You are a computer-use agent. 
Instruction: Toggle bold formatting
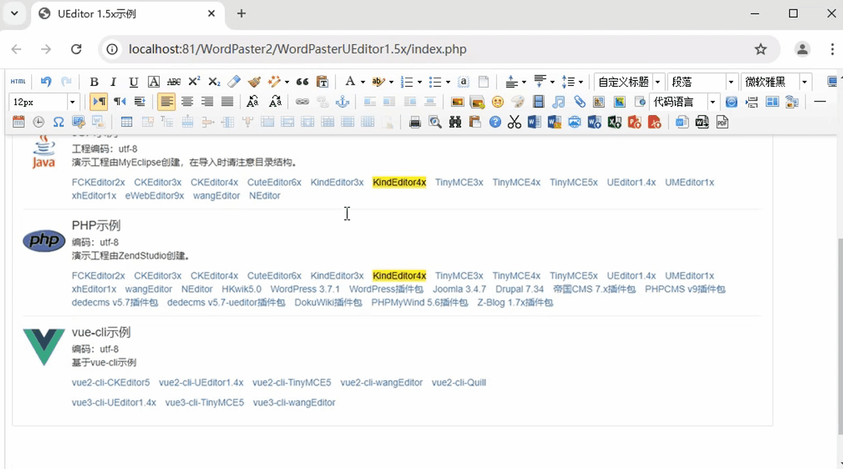pos(94,82)
